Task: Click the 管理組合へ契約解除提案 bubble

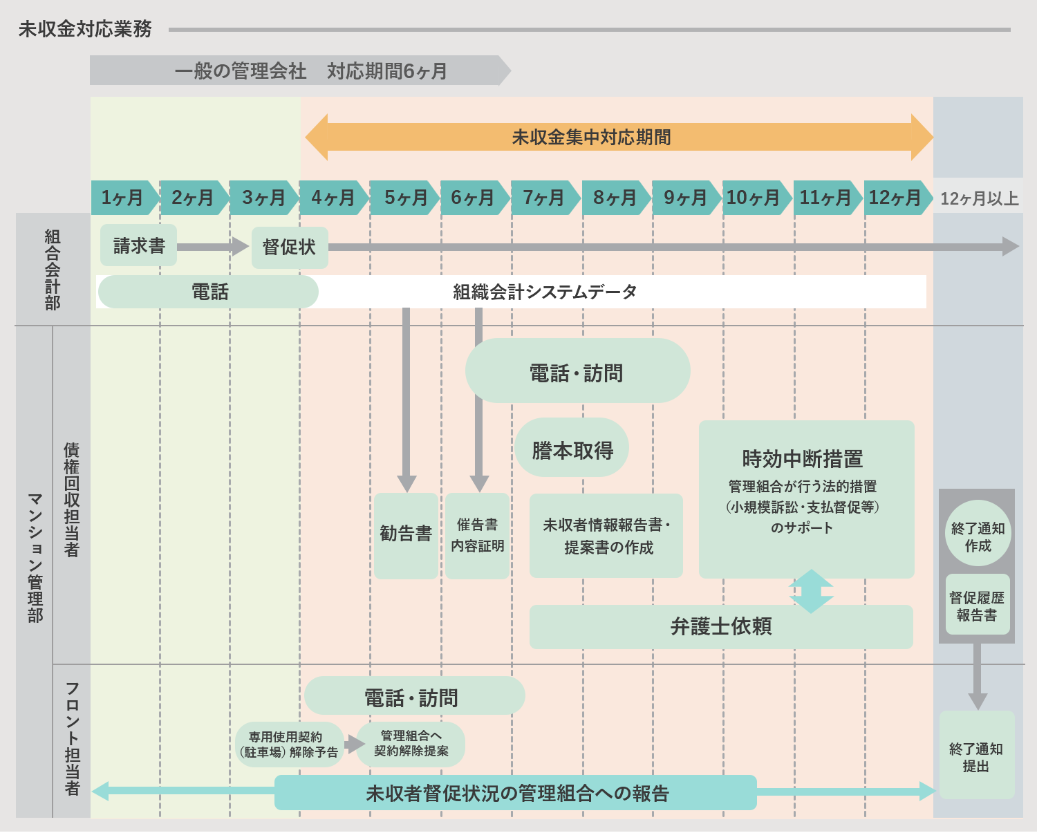Action: [411, 744]
